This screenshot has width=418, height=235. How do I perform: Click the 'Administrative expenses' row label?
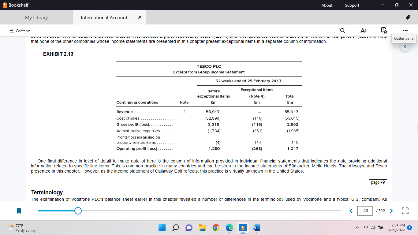[138, 131]
